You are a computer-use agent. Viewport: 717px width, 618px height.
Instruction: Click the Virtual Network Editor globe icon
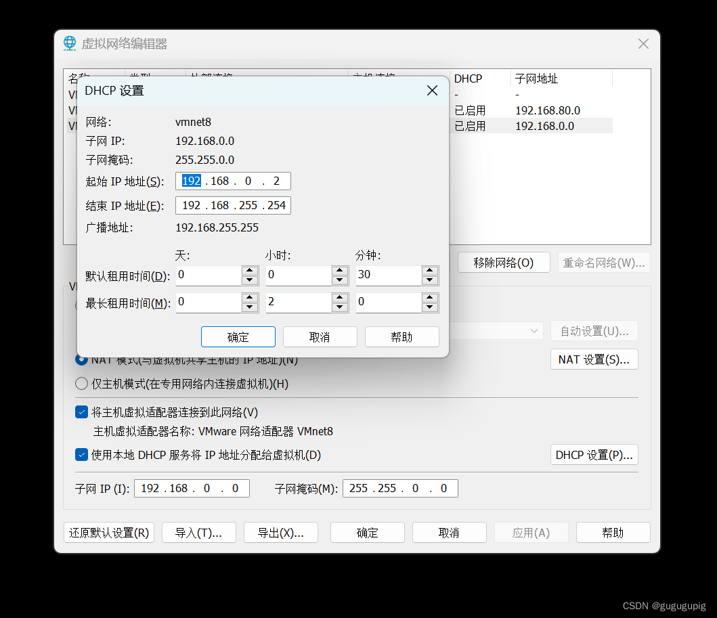tap(70, 43)
